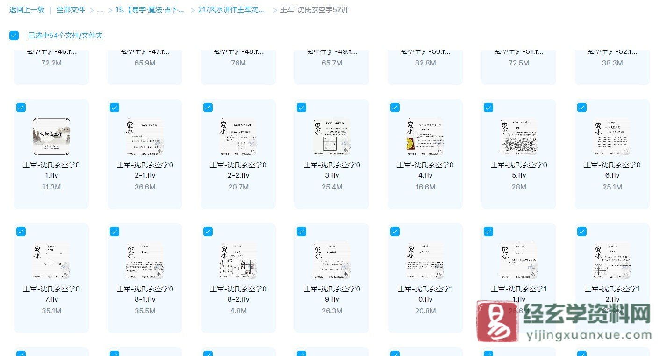Expand the collapsed '...' breadcrumb
The width and height of the screenshot is (667, 356).
pos(100,10)
